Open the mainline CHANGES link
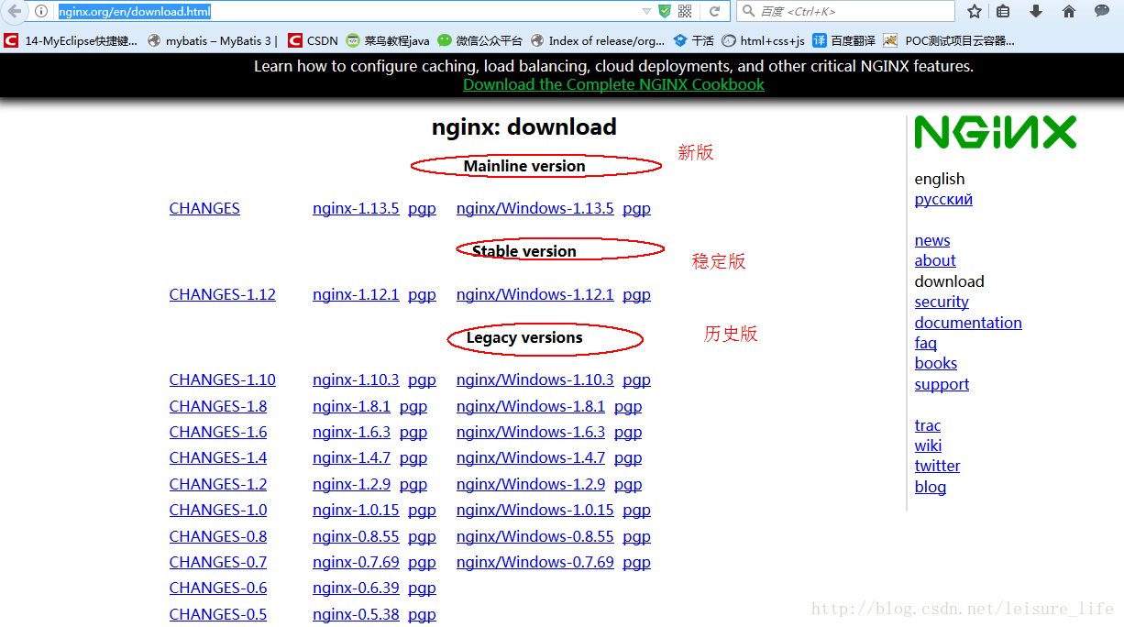Viewport: 1124px width, 627px height. [x=204, y=208]
